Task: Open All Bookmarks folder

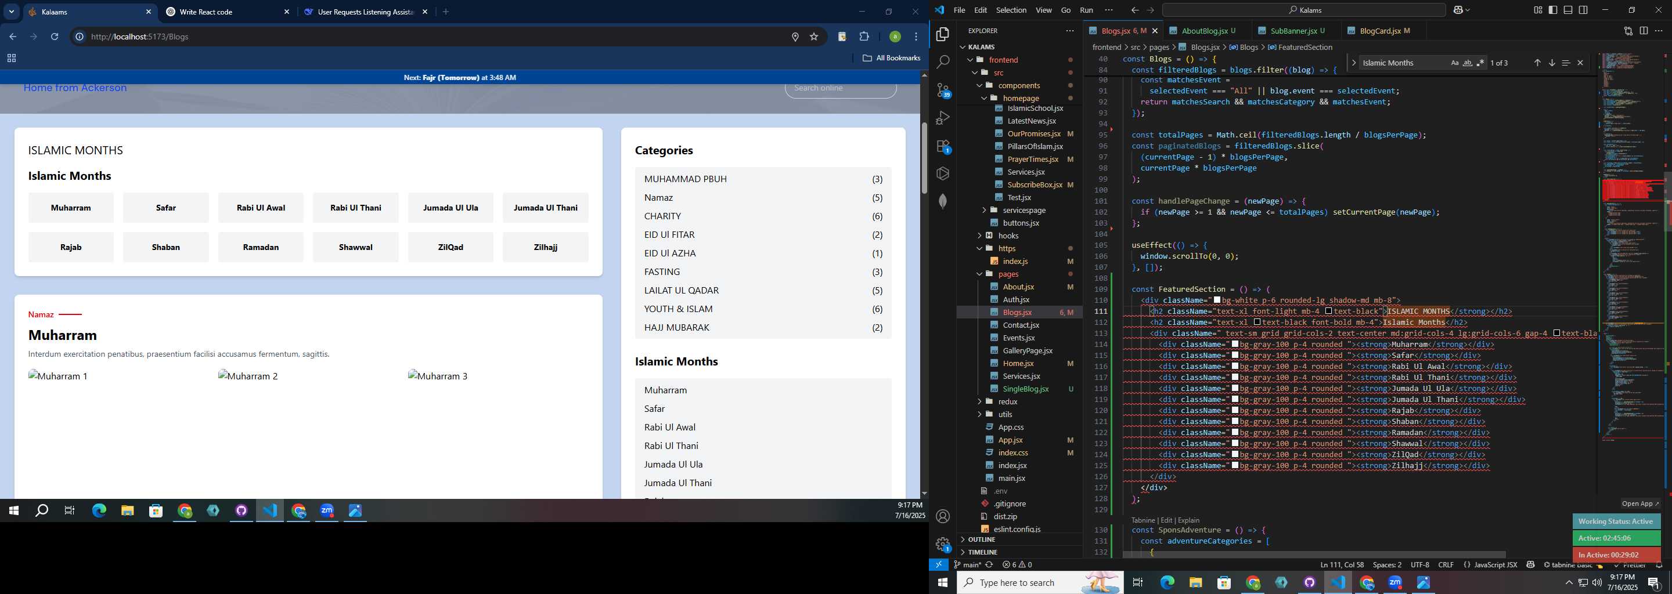Action: 891,59
